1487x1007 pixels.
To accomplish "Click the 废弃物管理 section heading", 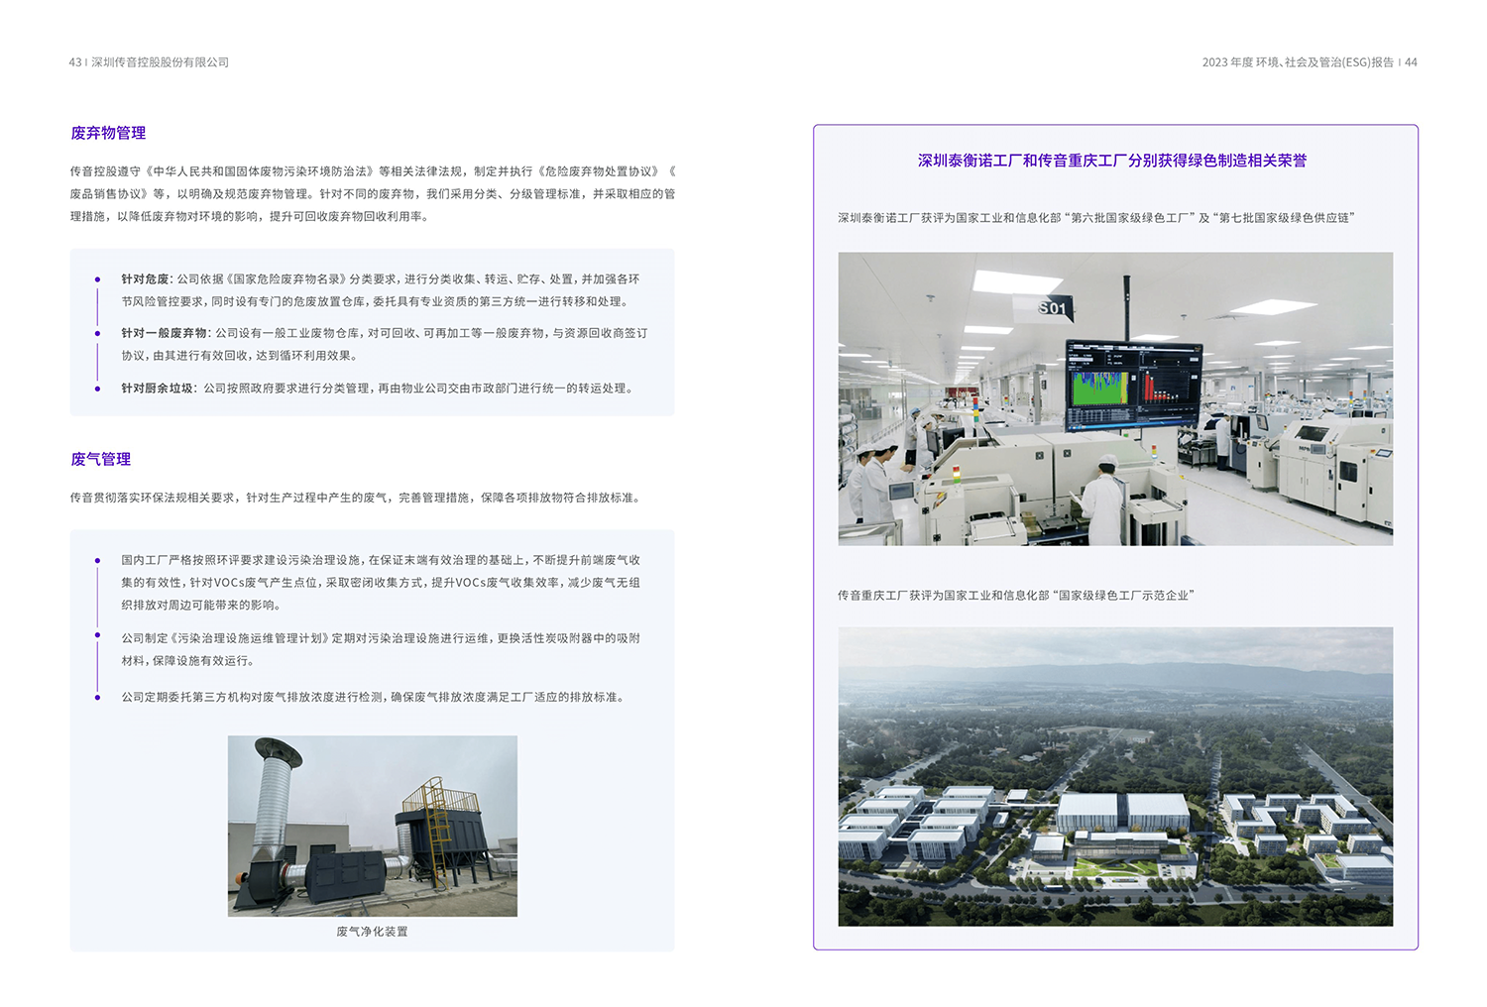I will [108, 133].
